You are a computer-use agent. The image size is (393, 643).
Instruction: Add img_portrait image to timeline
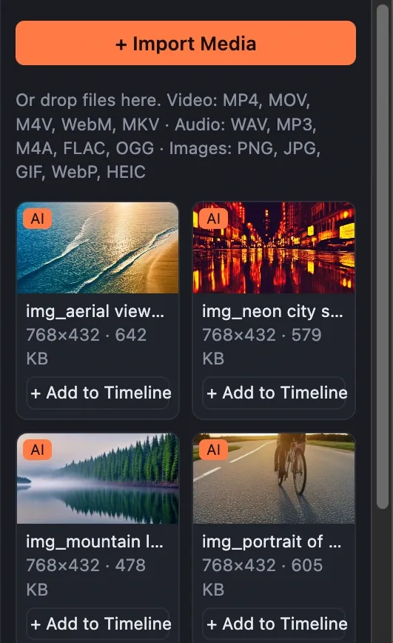[x=274, y=624]
